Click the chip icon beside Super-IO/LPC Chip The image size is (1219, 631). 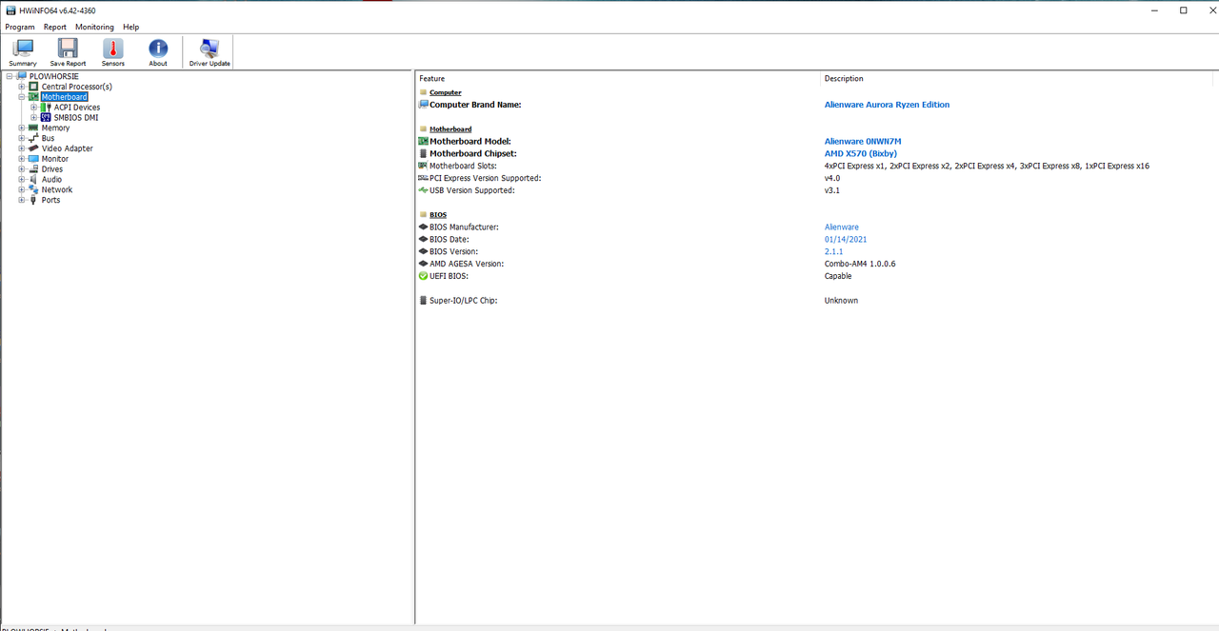click(423, 301)
